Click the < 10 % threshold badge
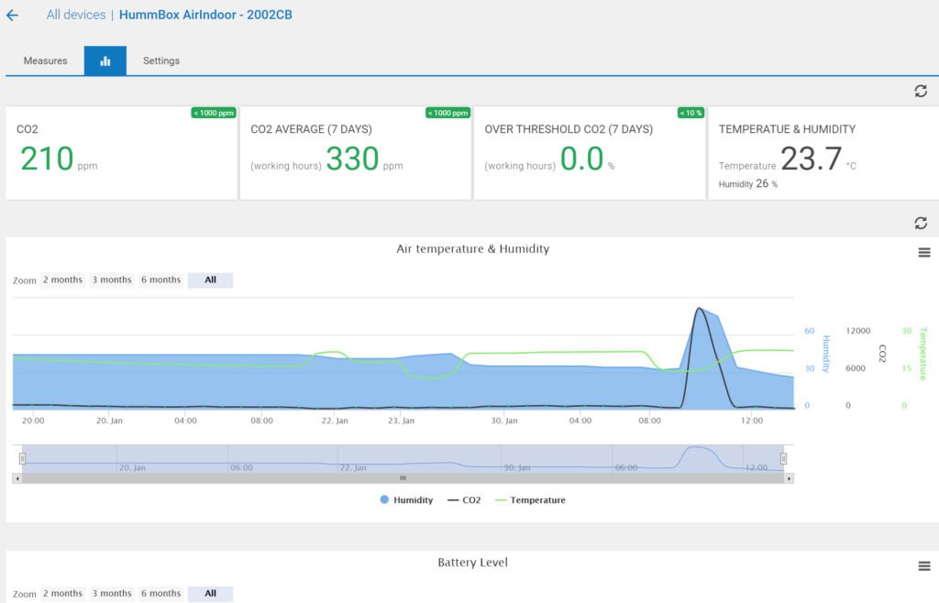Screen dimensions: 939x603 pos(690,113)
